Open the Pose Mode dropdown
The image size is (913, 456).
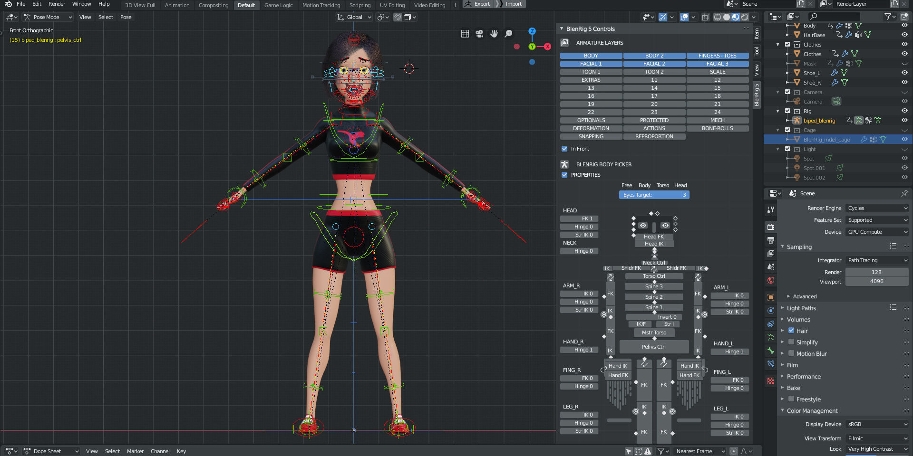(x=48, y=17)
